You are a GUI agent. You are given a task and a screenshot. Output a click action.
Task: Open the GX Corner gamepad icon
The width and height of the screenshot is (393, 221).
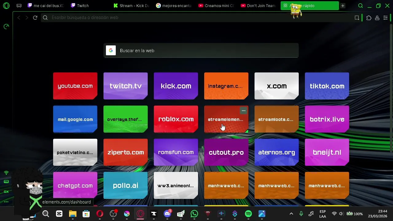[19, 6]
